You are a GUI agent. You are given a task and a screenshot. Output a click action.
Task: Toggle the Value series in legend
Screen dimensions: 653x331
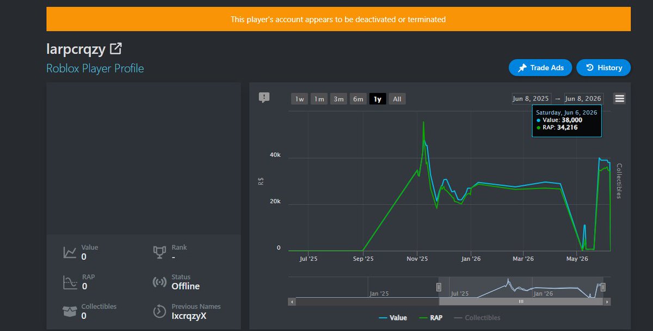point(392,317)
